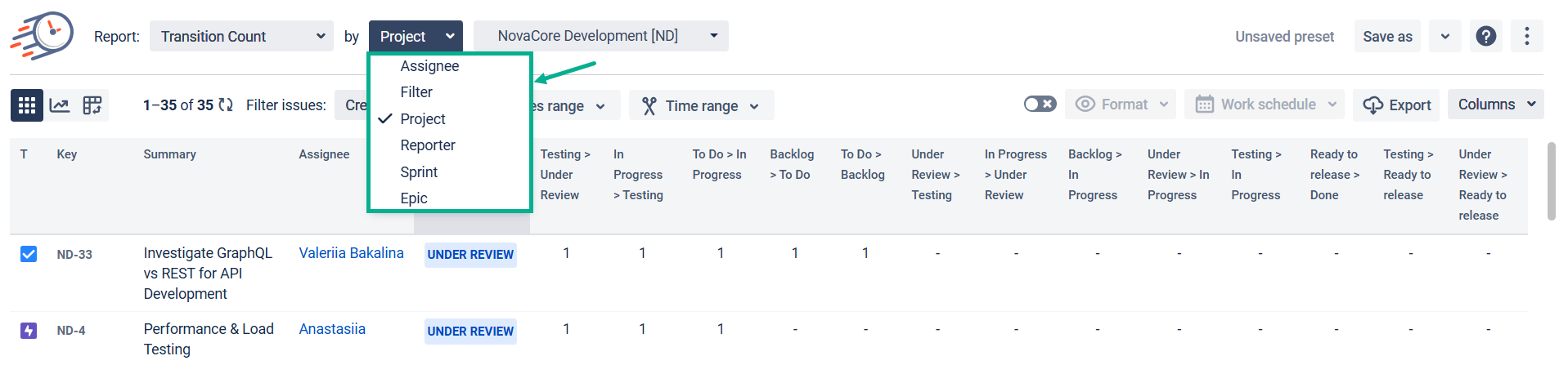
Task: Open the pivot table view icon
Action: 92,105
